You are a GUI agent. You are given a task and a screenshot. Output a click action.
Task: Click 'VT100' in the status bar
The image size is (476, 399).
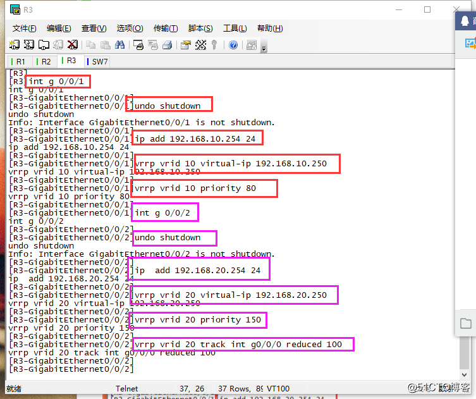tap(278, 388)
